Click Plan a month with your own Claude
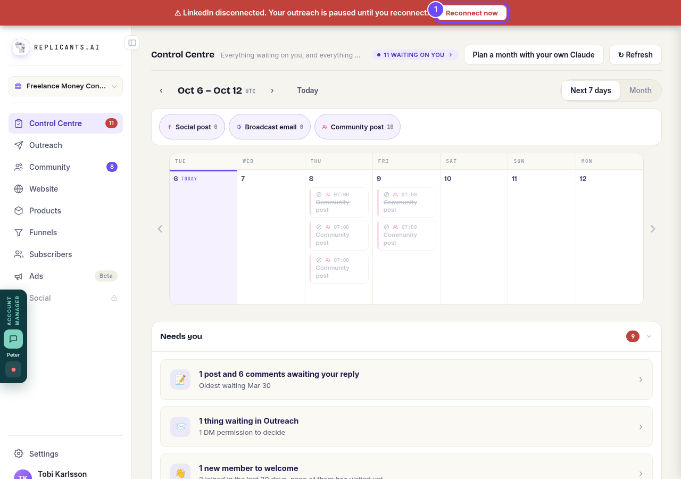Image resolution: width=681 pixels, height=479 pixels. [534, 55]
